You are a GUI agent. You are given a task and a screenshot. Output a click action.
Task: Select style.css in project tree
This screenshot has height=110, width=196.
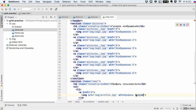click(x=18, y=36)
